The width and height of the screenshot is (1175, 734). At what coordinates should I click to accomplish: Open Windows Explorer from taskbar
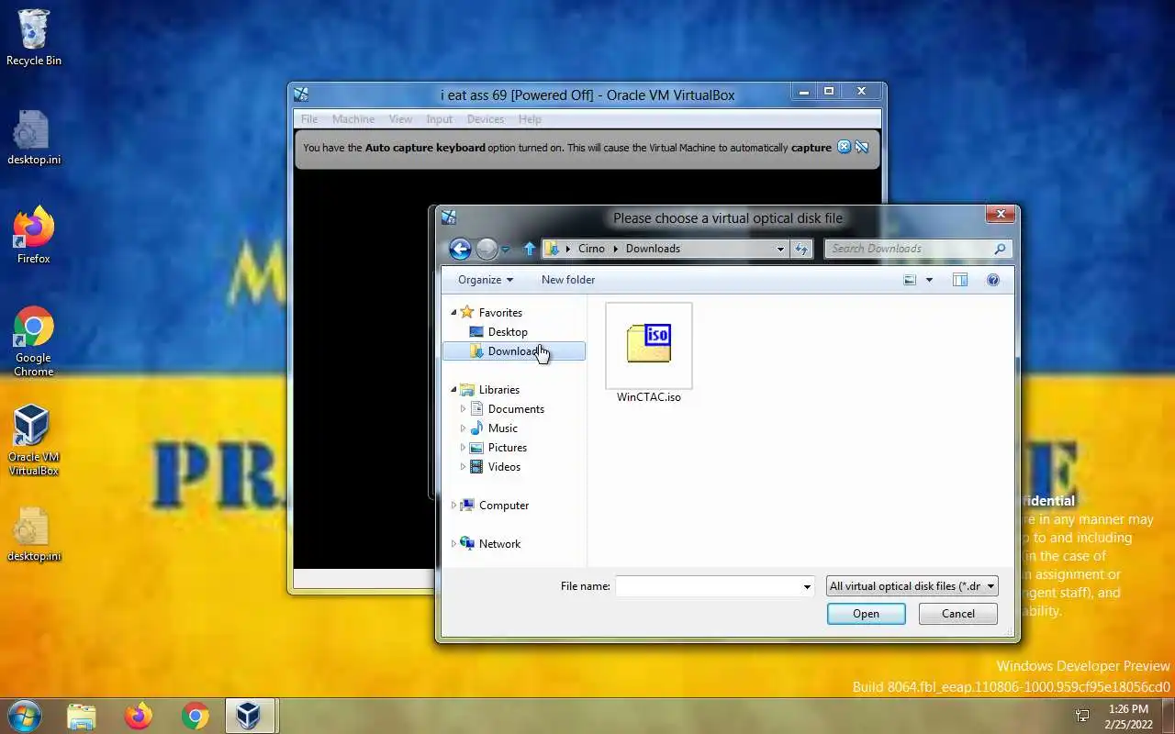(82, 716)
